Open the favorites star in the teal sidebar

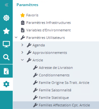click(x=6, y=31)
